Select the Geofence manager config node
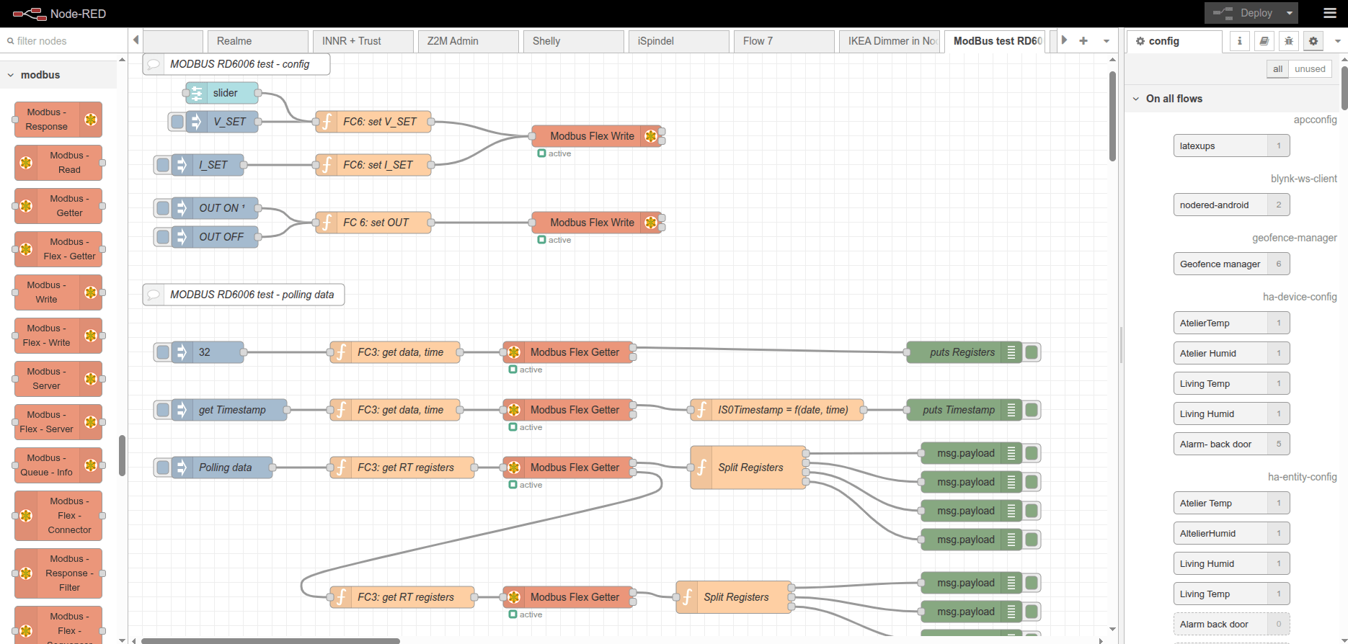The height and width of the screenshot is (644, 1348). [1220, 264]
